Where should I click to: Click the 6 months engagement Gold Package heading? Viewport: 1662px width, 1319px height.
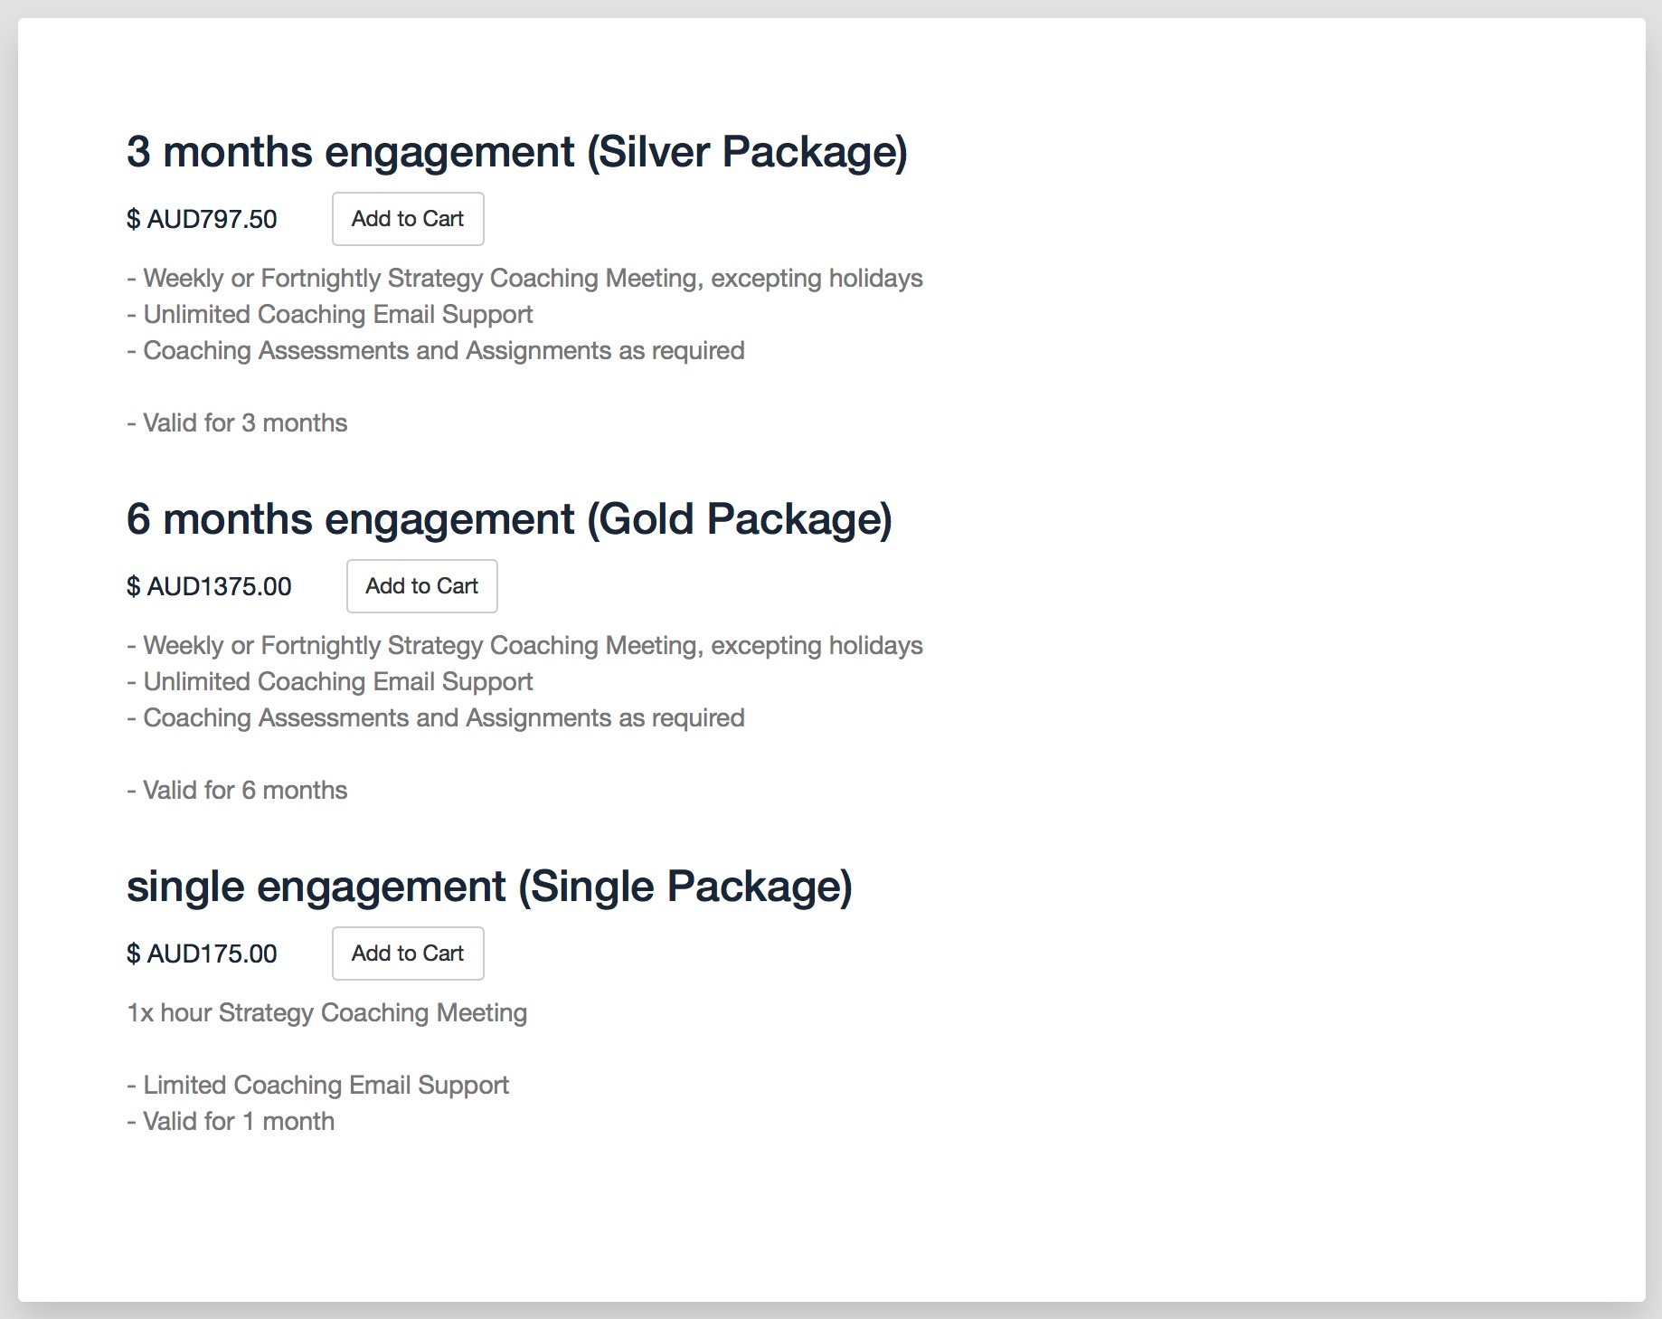[x=509, y=519]
